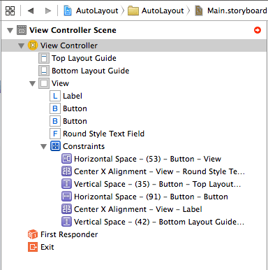Select the View item
Screen dimensions: 268x270
[x=60, y=83]
